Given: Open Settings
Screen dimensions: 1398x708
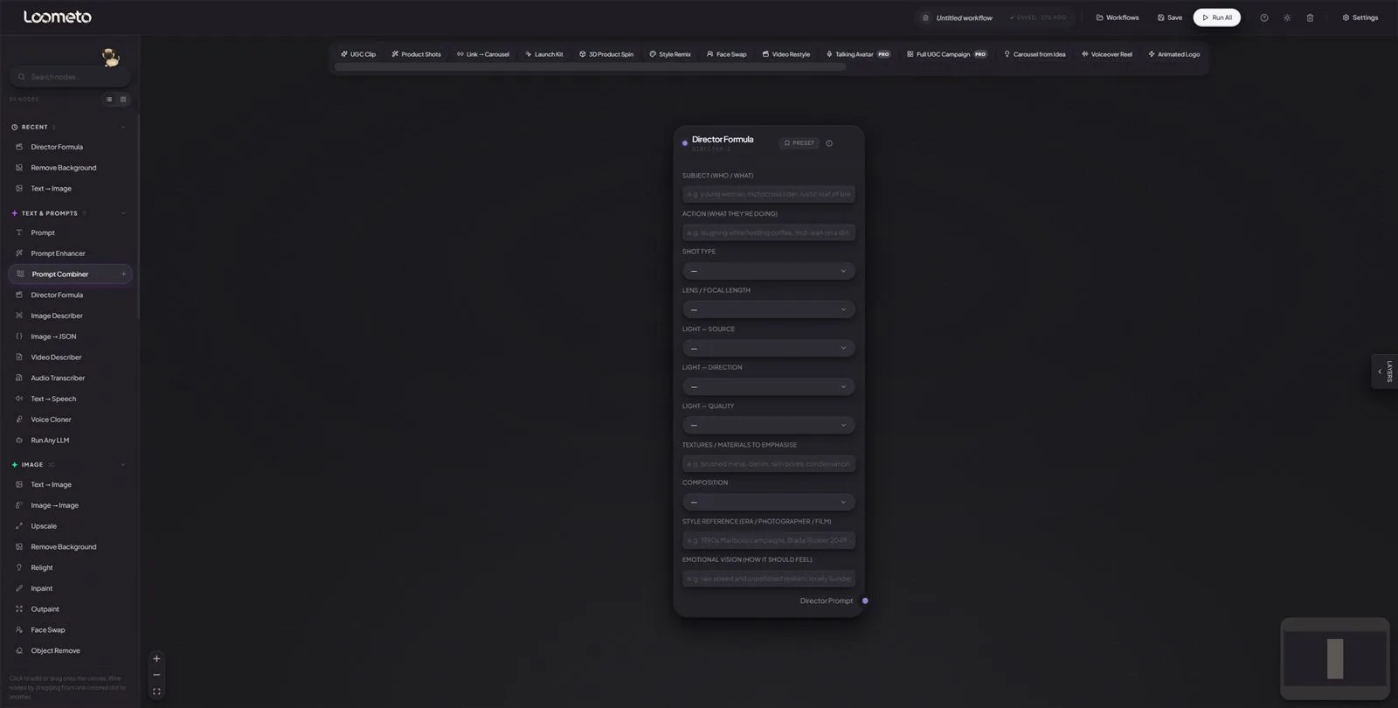Looking at the screenshot, I should 1360,17.
